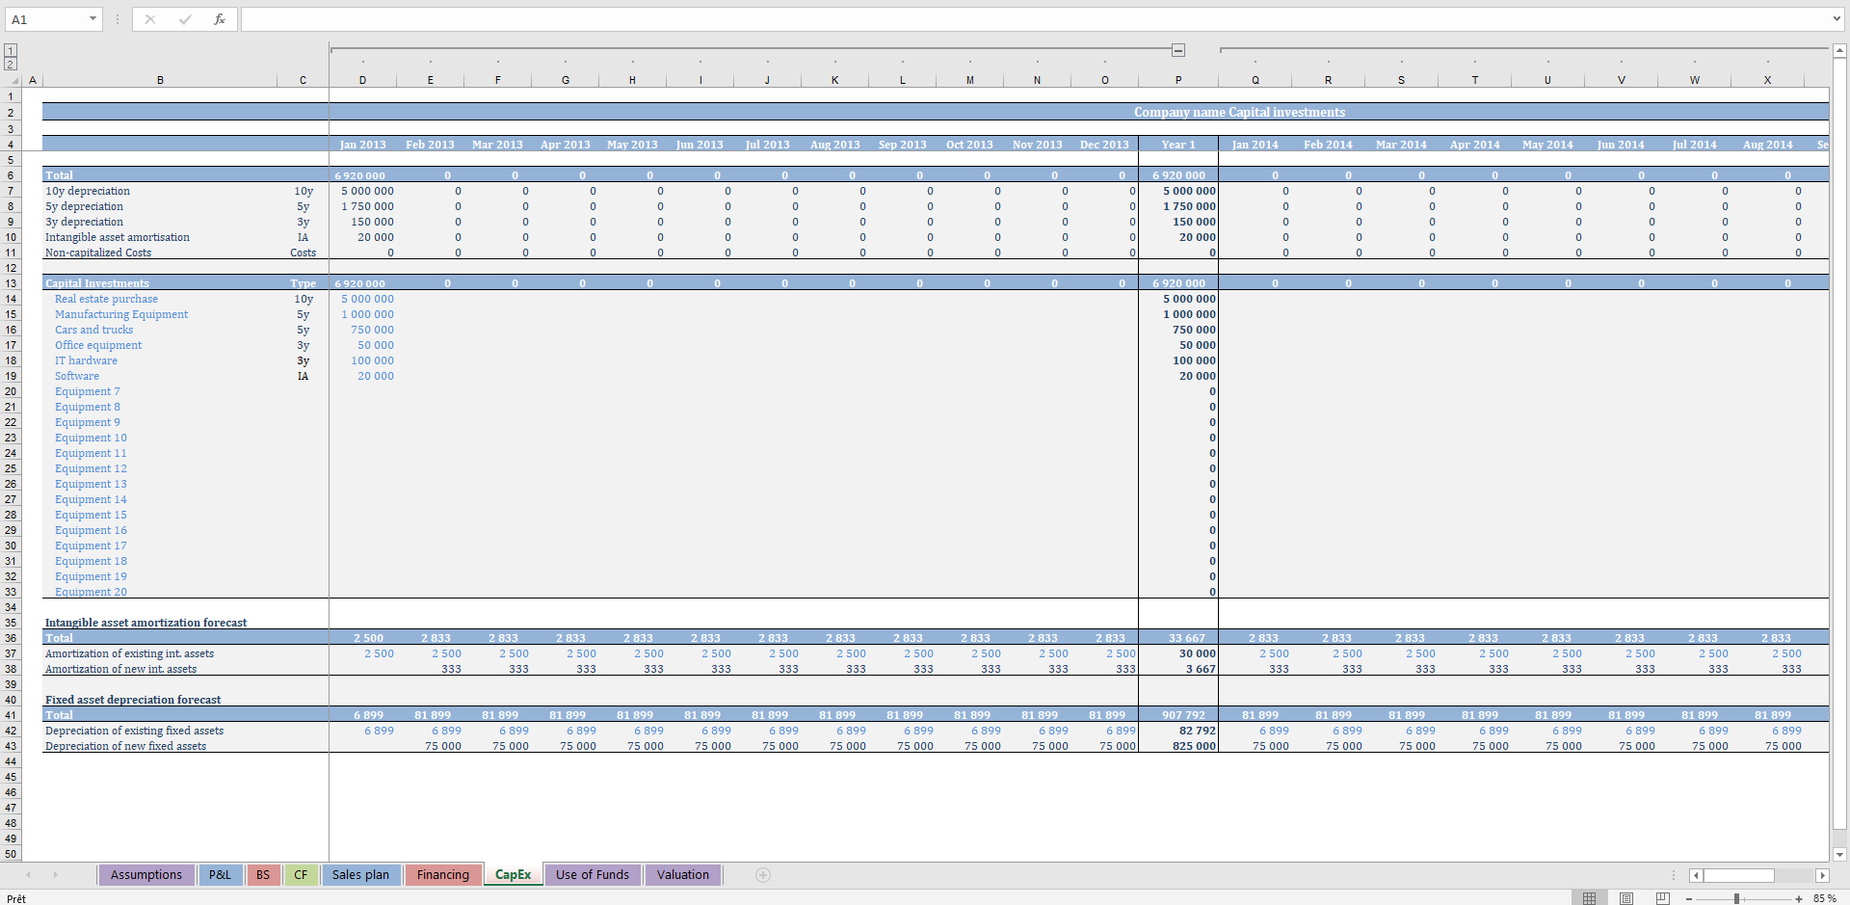
Task: Click the next sheet navigation arrow
Action: pos(56,875)
